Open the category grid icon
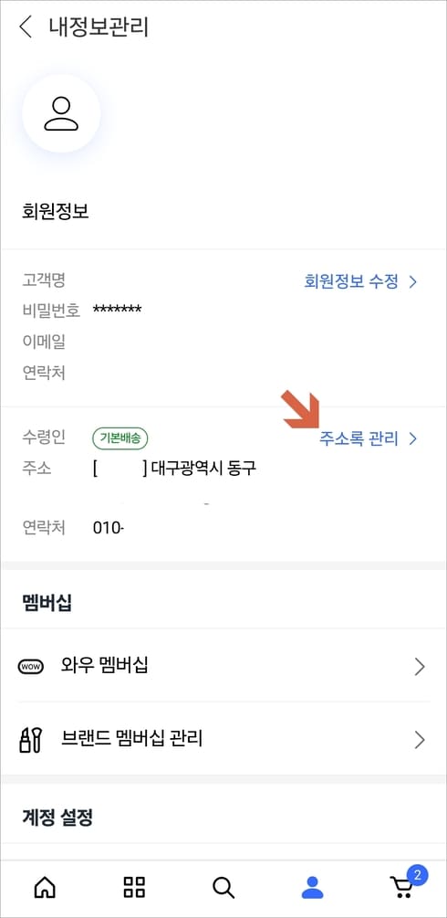Viewport: 447px width, 918px height. coord(135,888)
